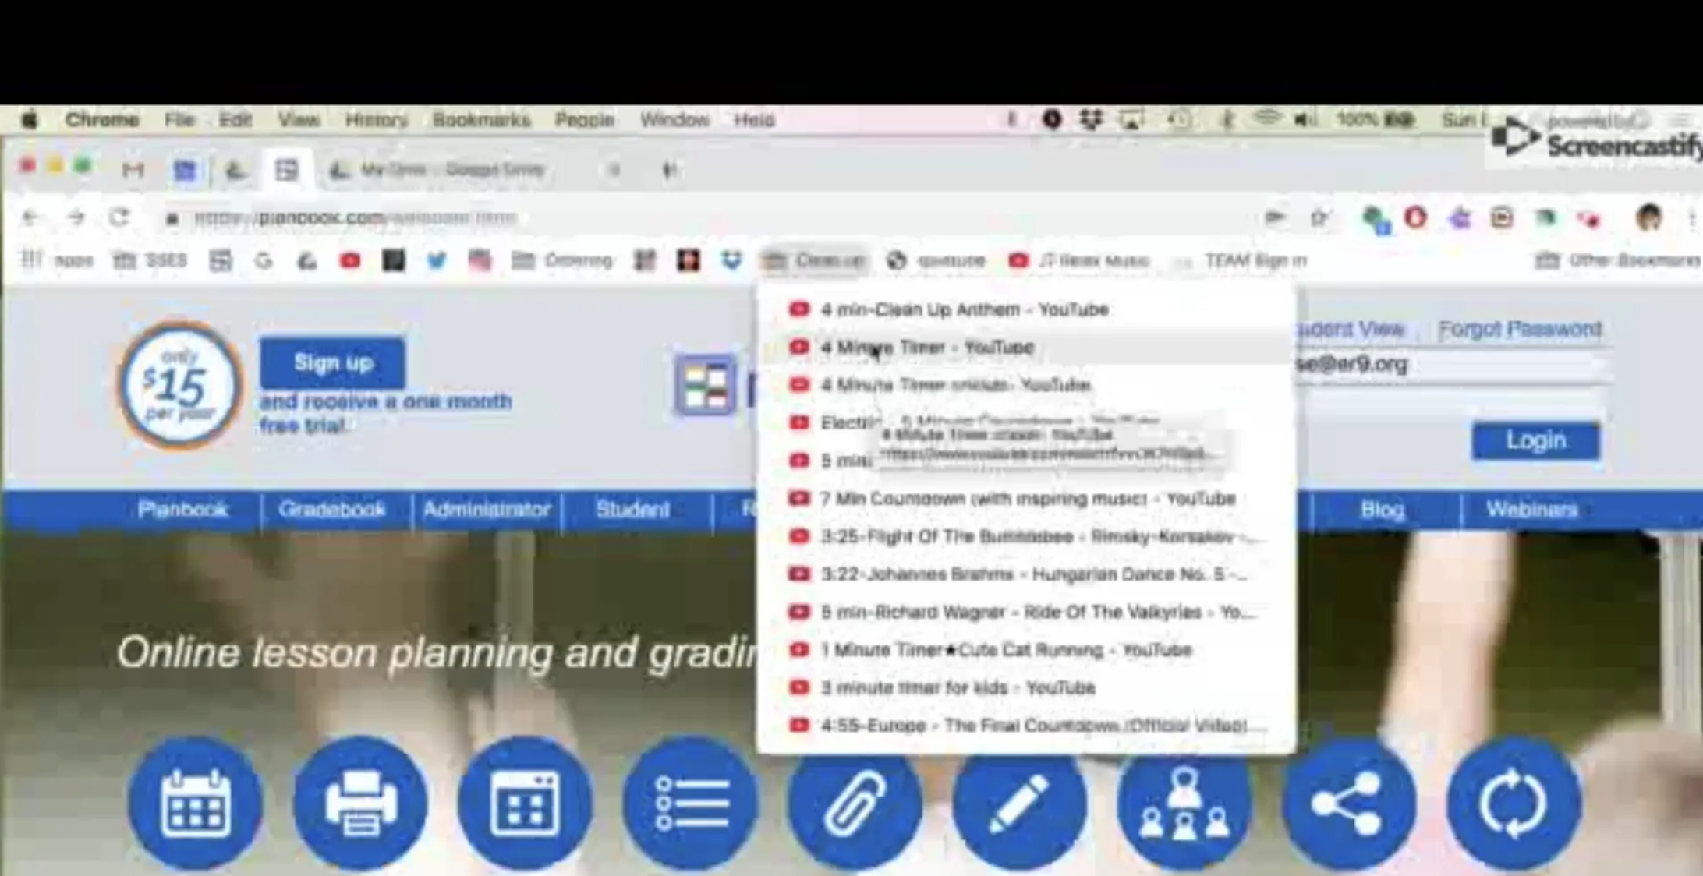
Task: Open the Ordering bookmarks folder
Action: 562,260
